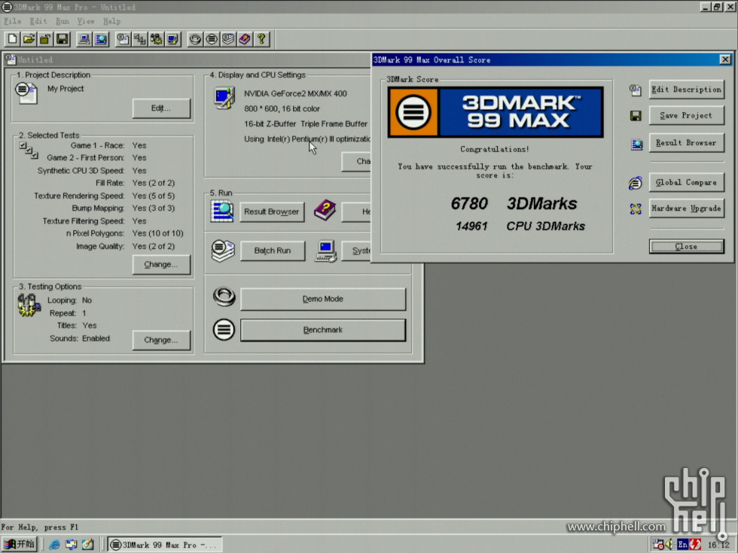
Task: Open a project via the open-folder toolbar icon
Action: (x=29, y=39)
